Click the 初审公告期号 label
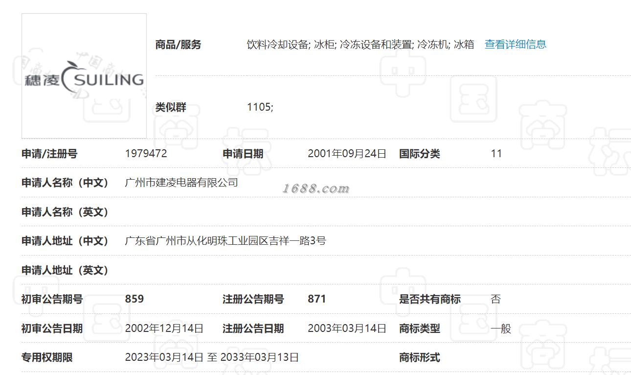This screenshot has width=631, height=375. click(x=52, y=299)
